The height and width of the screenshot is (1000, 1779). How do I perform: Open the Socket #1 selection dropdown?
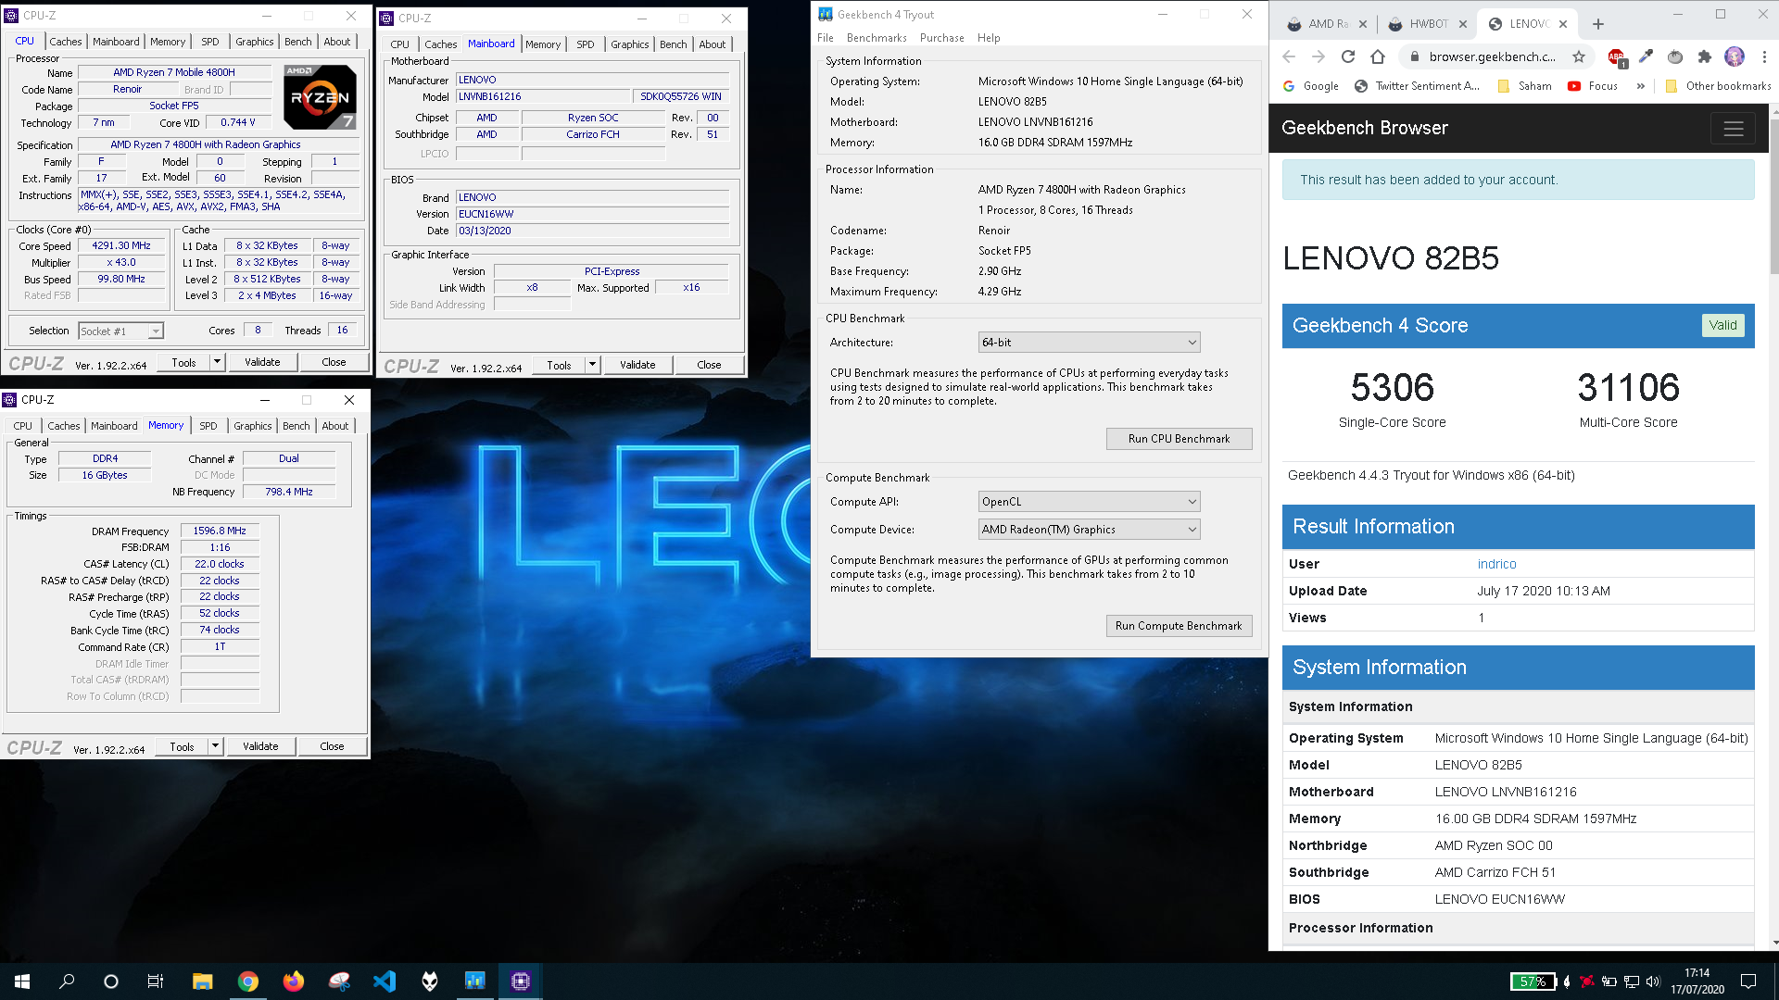tap(120, 331)
